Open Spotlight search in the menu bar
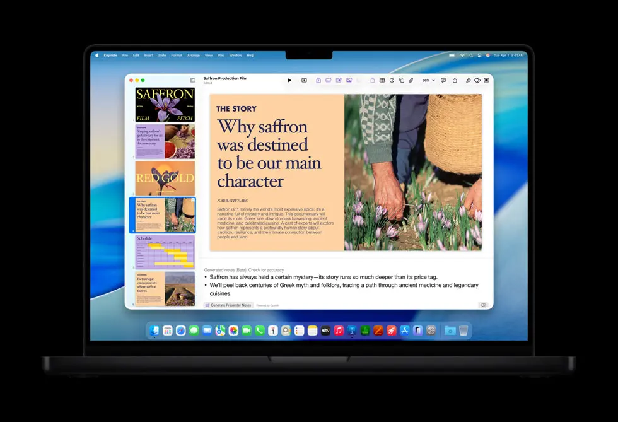The image size is (618, 422). tap(471, 55)
